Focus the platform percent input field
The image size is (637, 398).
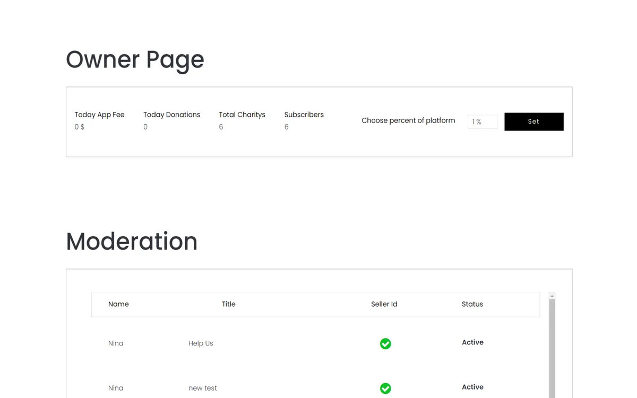point(482,122)
